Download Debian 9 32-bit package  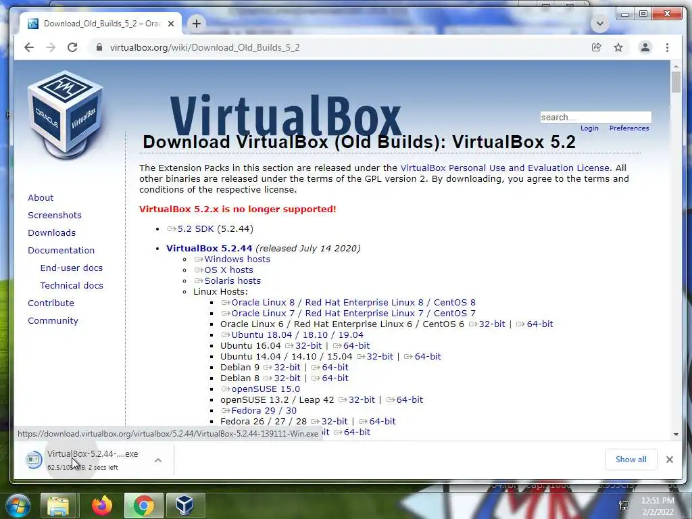(x=282, y=367)
